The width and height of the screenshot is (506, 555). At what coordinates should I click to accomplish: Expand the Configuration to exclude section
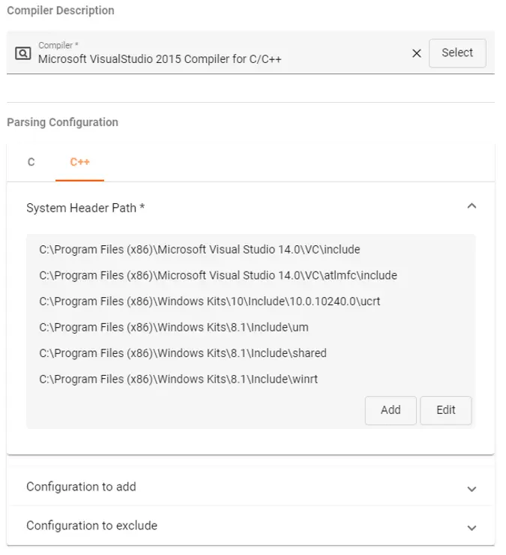pyautogui.click(x=472, y=527)
